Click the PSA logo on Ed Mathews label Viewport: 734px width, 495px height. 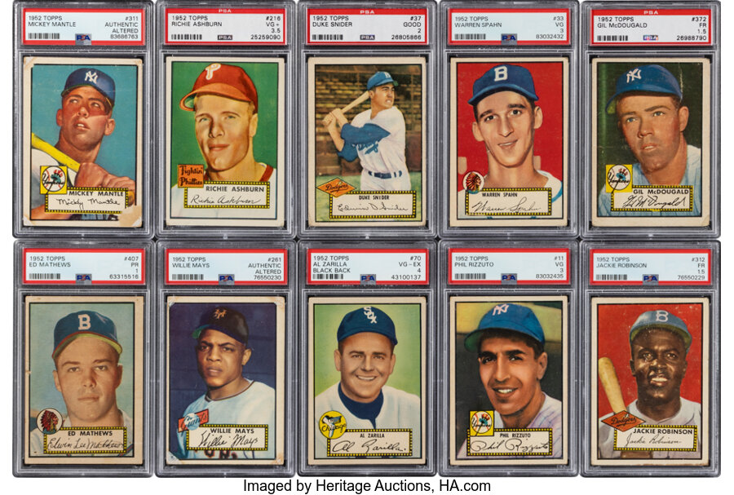pos(84,278)
